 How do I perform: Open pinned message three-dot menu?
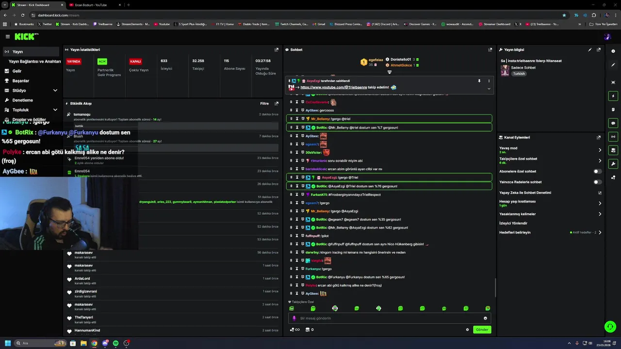click(x=489, y=81)
